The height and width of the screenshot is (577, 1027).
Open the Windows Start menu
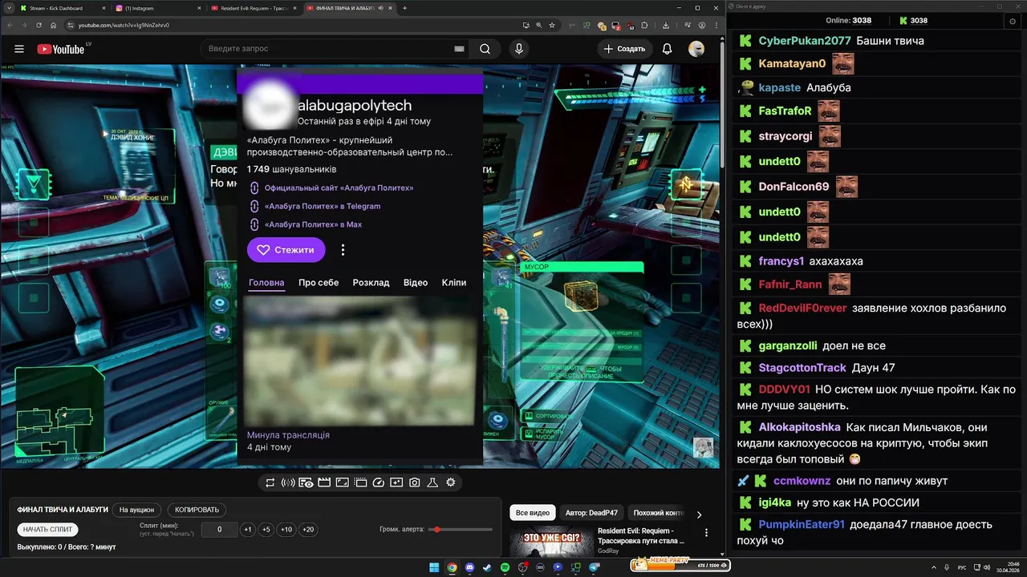click(434, 567)
